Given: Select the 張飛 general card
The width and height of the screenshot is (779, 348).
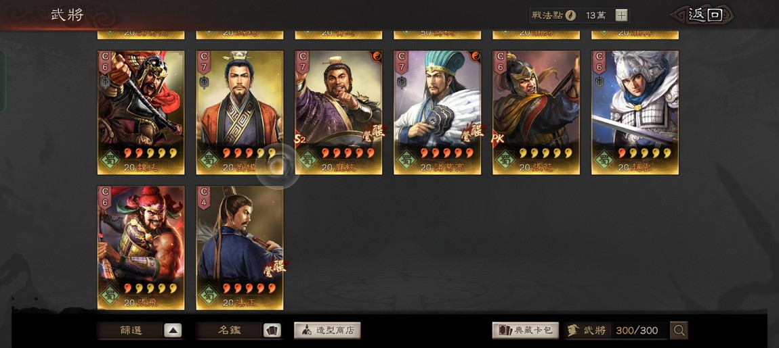Looking at the screenshot, I should (x=141, y=248).
